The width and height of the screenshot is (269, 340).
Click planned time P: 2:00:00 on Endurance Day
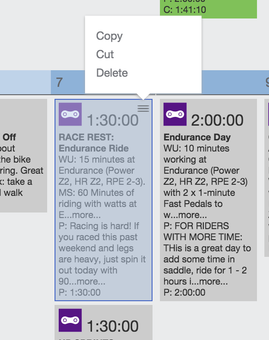[x=184, y=292]
